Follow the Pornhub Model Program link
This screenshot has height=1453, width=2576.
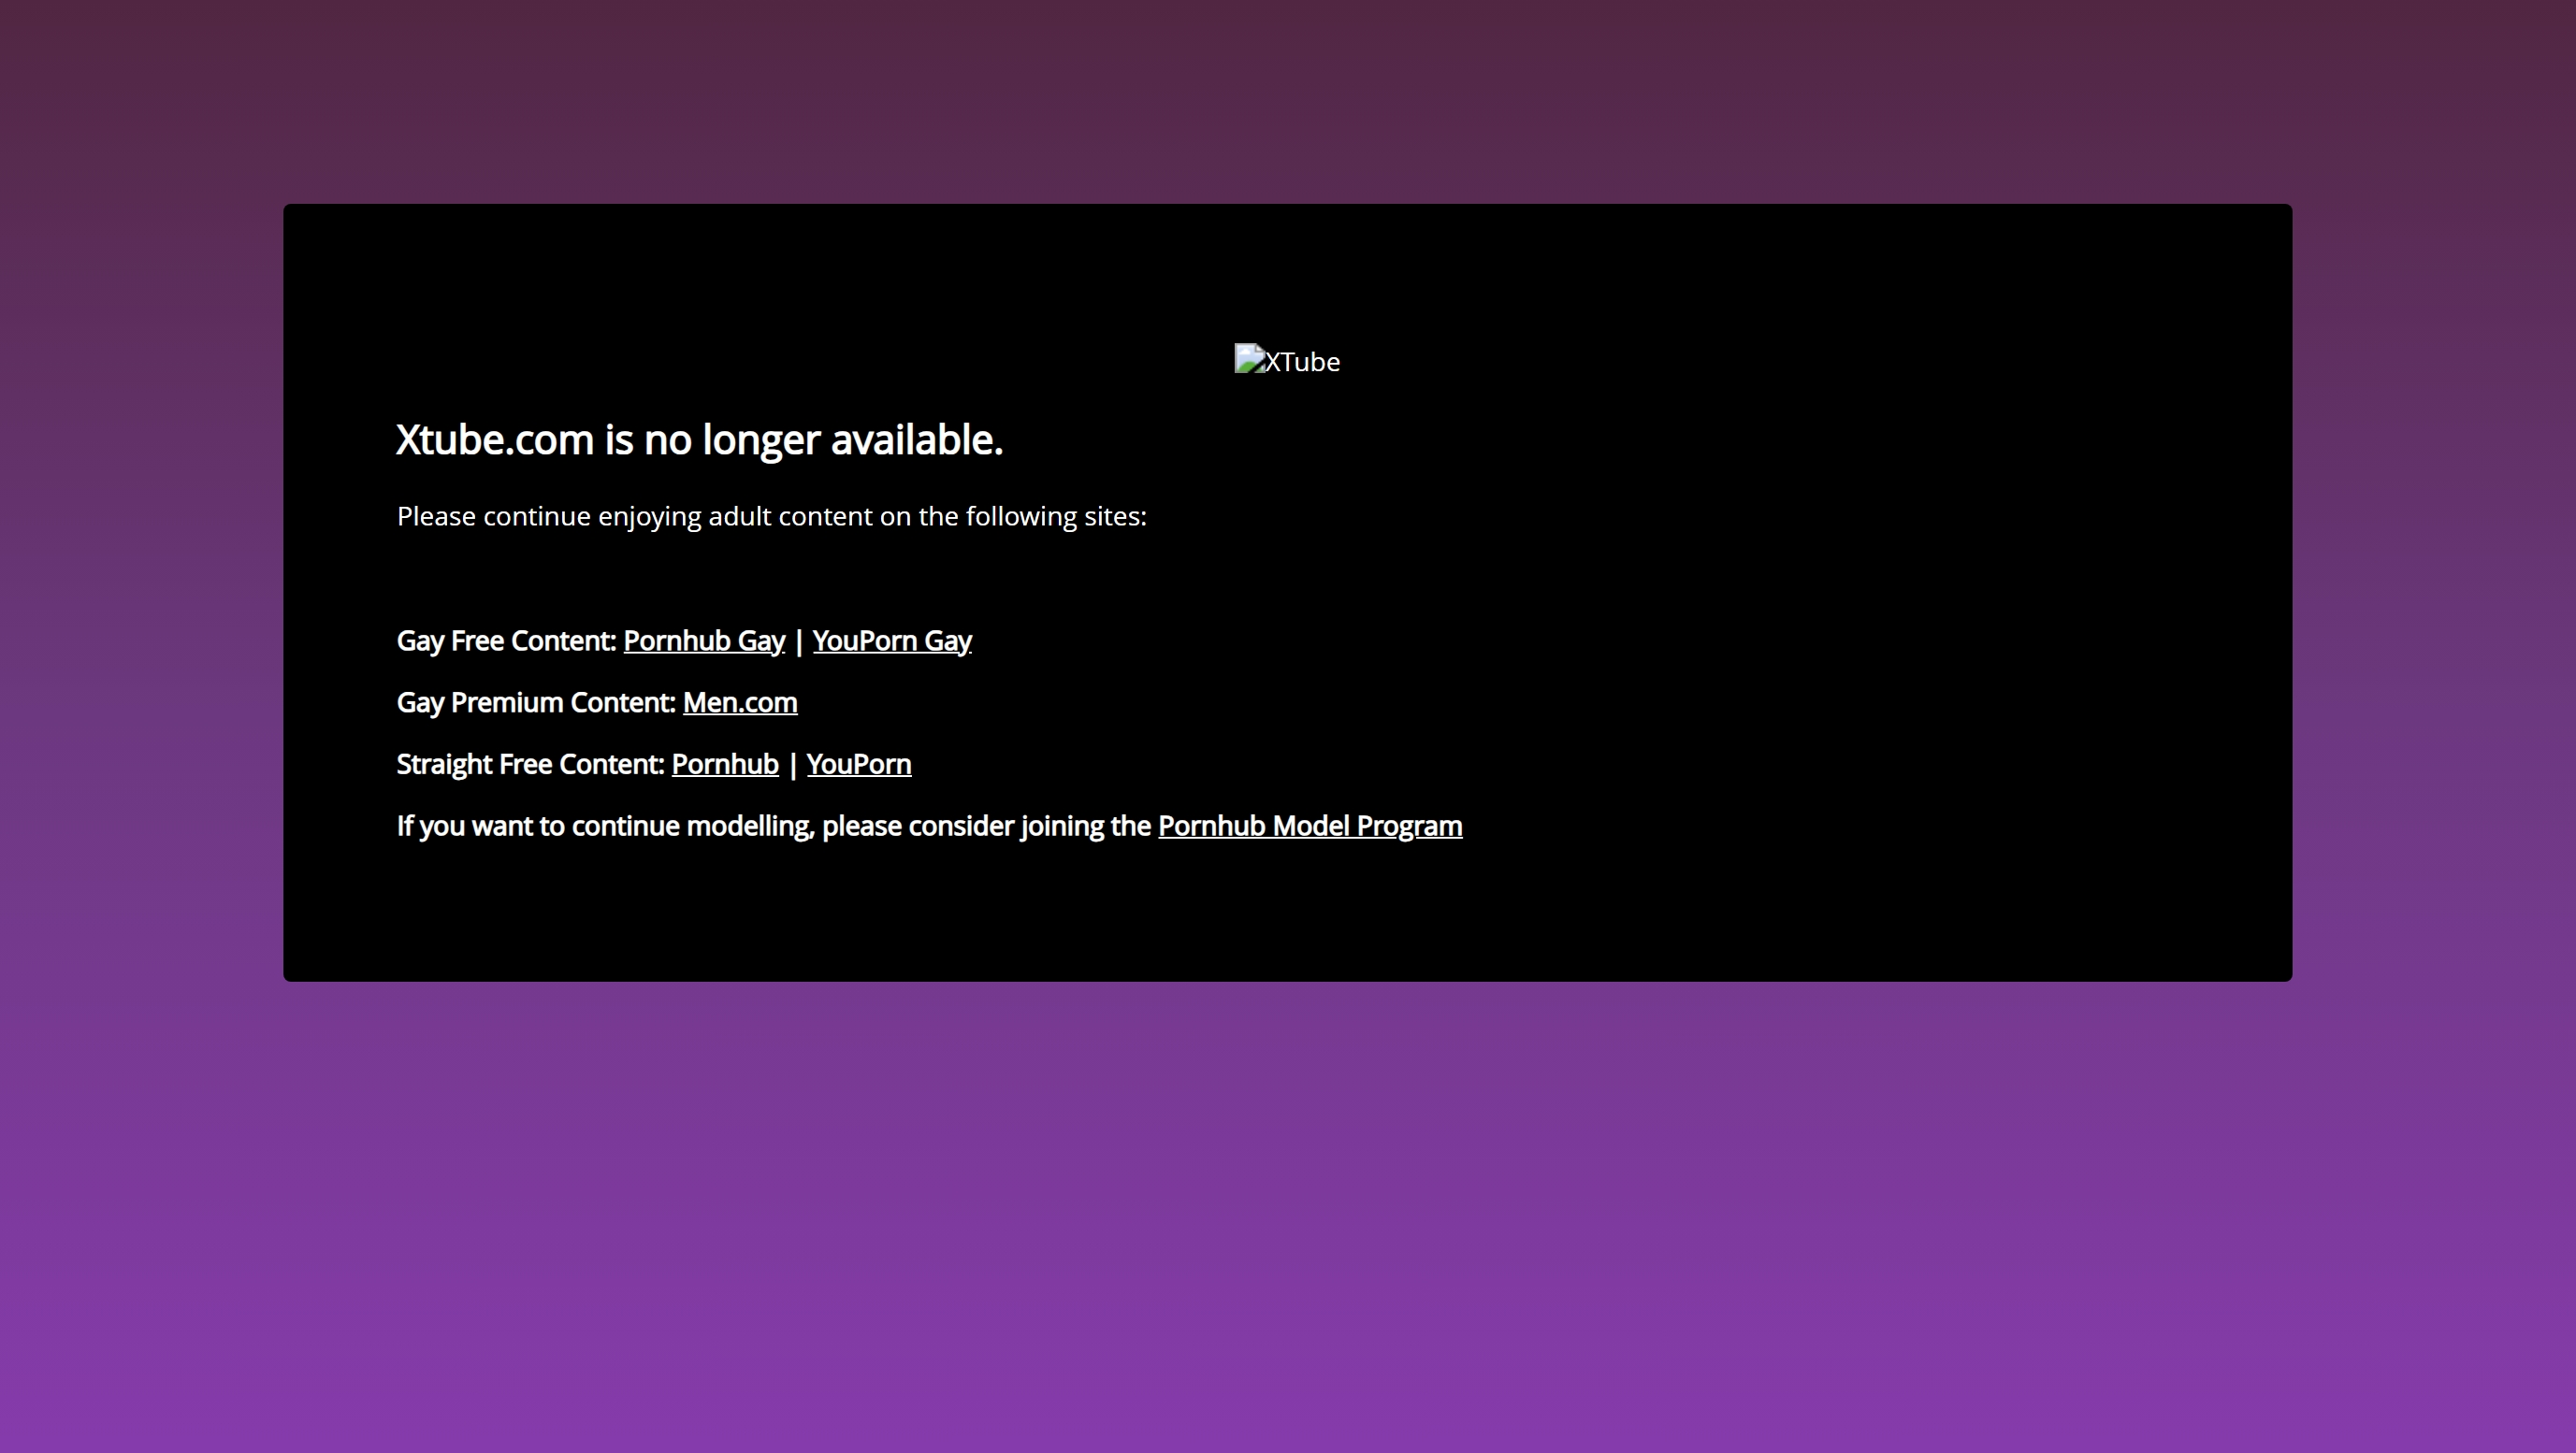1310,827
